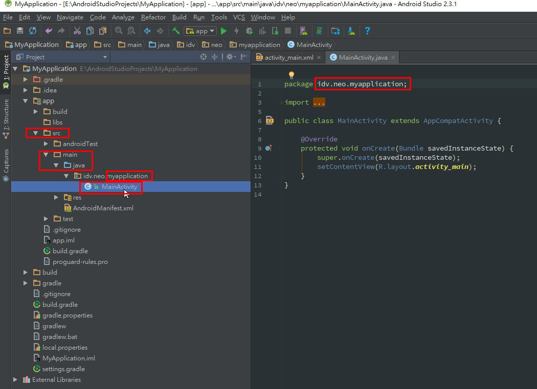Open Find with the magnifier icon
The image size is (537, 389).
coord(119,31)
